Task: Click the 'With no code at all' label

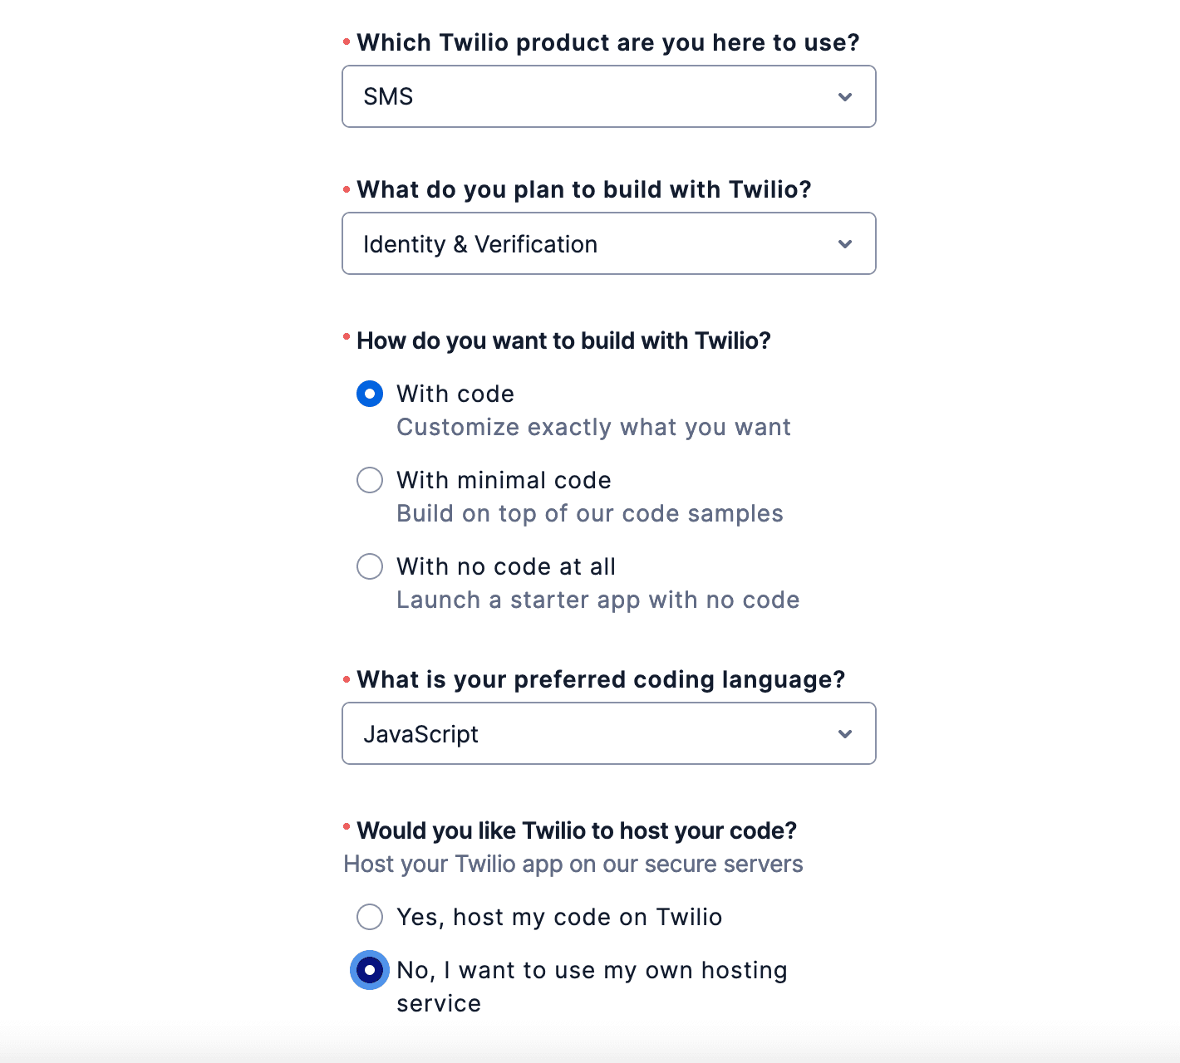Action: pos(506,566)
